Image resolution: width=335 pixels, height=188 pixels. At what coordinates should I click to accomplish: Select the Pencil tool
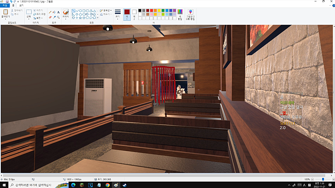click(50, 12)
